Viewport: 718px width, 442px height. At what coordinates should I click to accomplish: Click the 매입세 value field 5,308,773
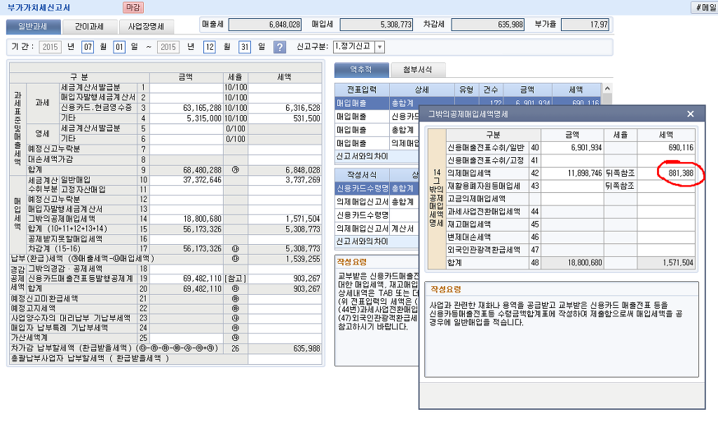[377, 25]
